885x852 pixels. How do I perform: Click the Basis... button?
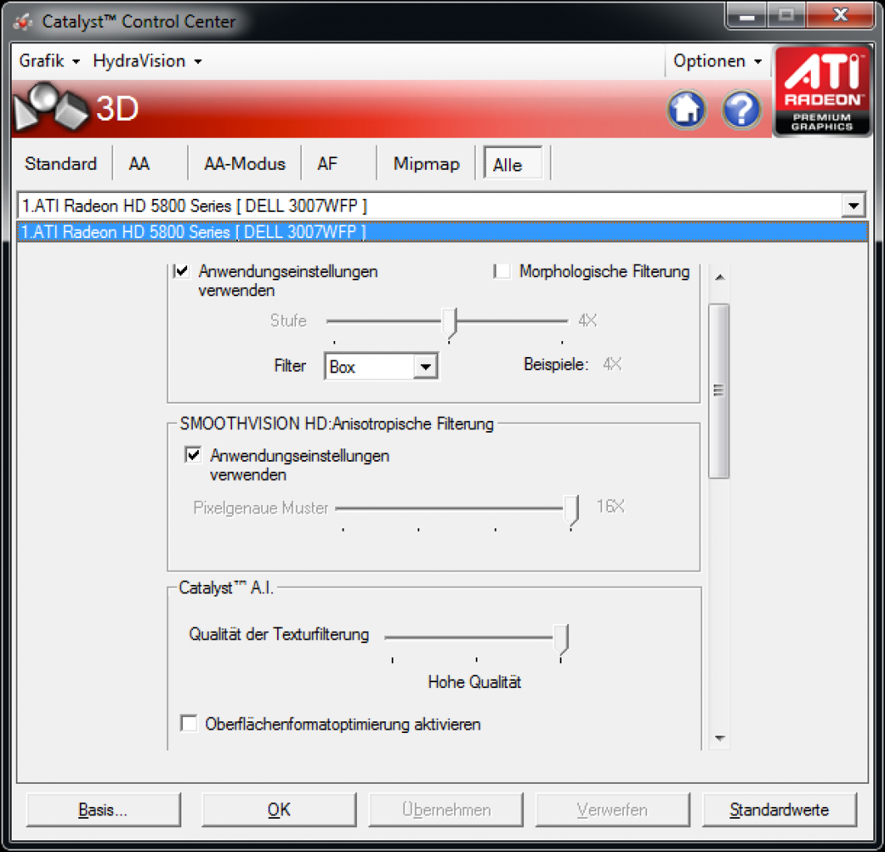coord(103,810)
